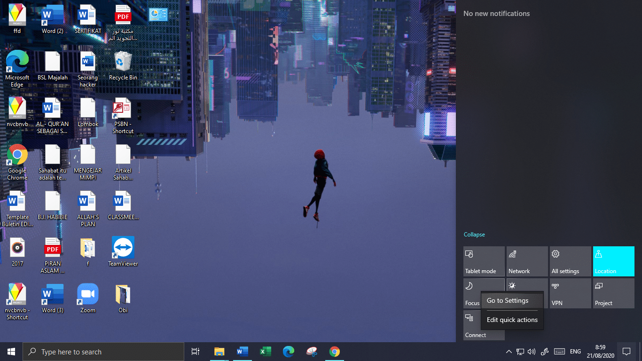Select the Microsoft Edge desktop shortcut

17,69
